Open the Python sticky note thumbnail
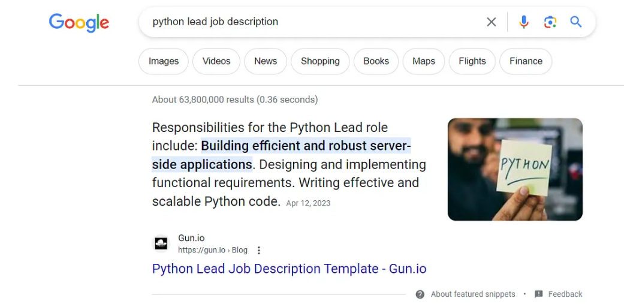The image size is (624, 304). tap(515, 169)
